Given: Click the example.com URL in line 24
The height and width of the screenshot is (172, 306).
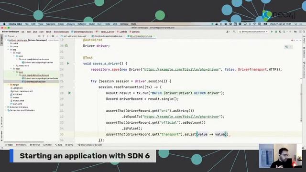Looking at the screenshot, I should click(x=182, y=69).
